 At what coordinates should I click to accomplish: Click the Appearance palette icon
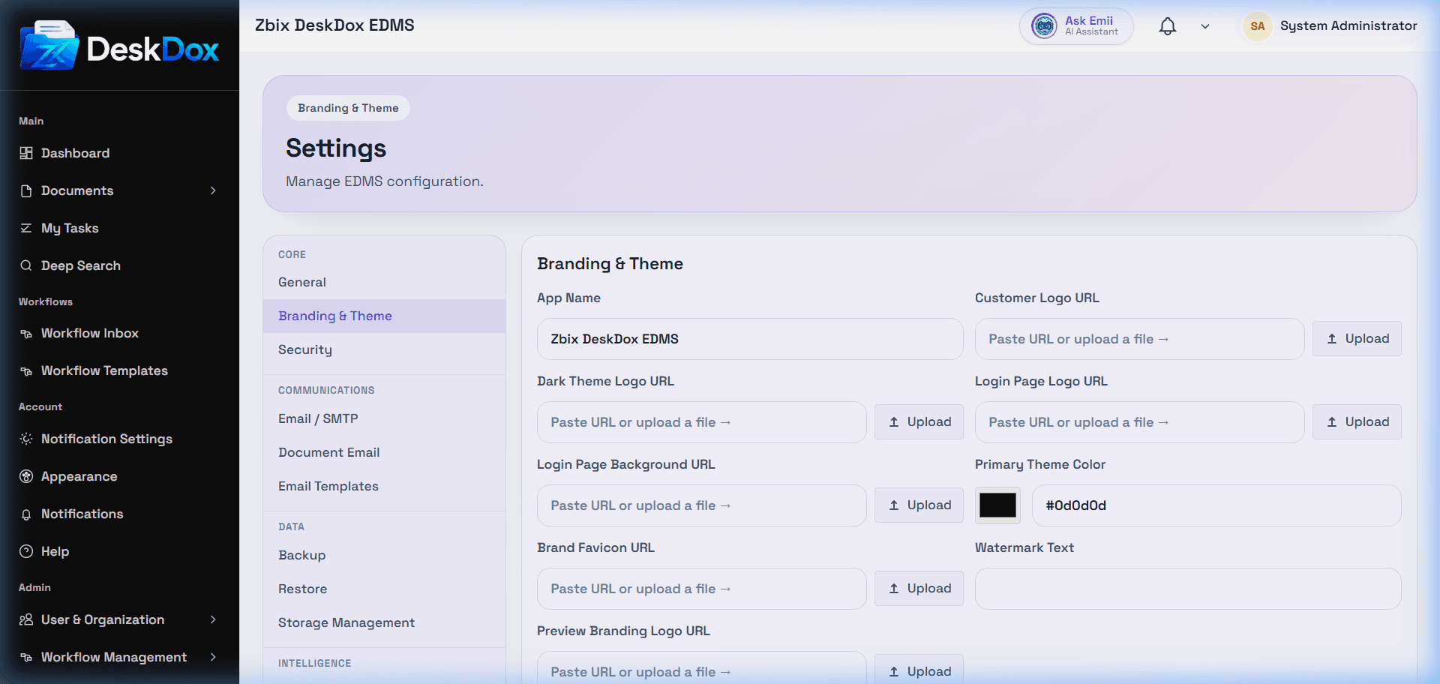[26, 476]
